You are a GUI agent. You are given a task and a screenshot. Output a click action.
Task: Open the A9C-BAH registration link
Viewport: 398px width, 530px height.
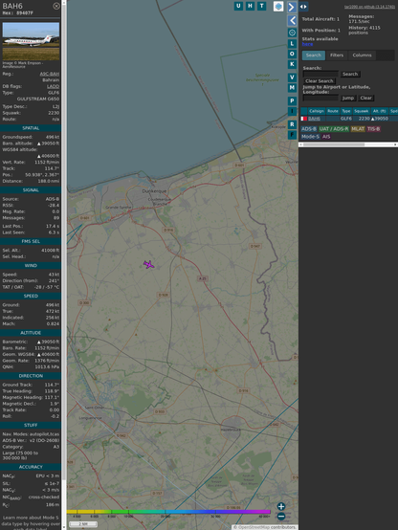50,74
